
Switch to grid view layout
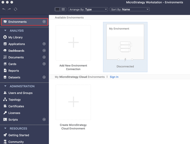click(x=57, y=9)
